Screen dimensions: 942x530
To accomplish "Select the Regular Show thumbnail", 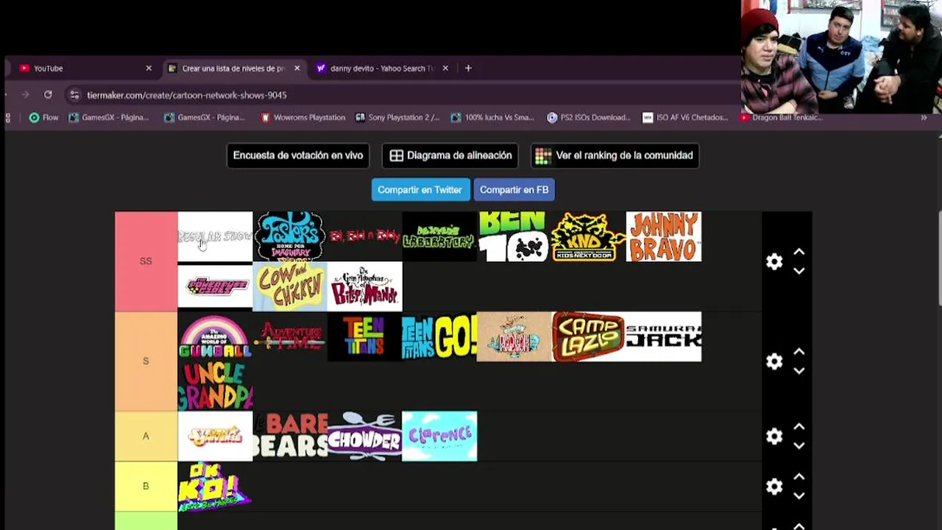I will (x=215, y=236).
